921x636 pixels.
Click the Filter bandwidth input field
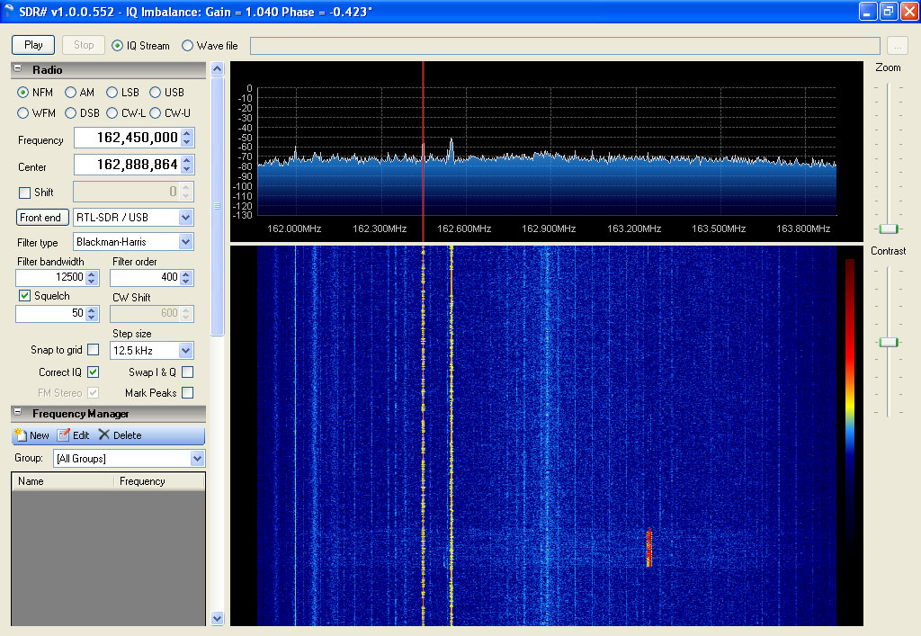click(x=50, y=278)
